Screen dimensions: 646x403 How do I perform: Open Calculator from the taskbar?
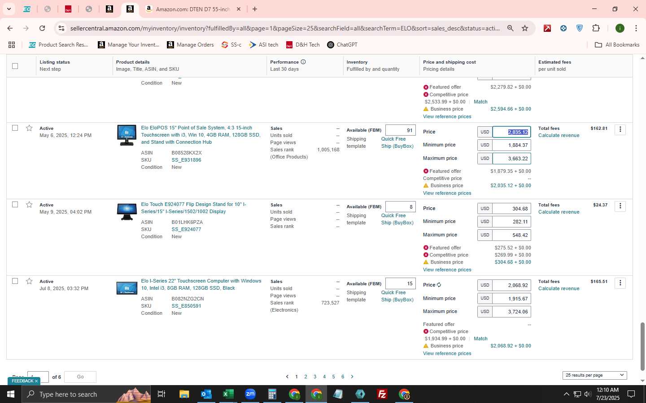pos(272,394)
